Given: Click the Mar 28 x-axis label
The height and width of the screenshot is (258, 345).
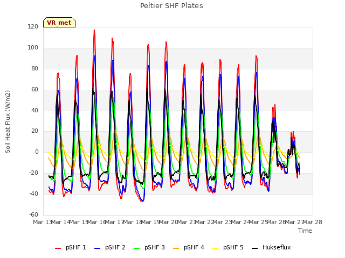Looking at the screenshot, I should (313, 222).
